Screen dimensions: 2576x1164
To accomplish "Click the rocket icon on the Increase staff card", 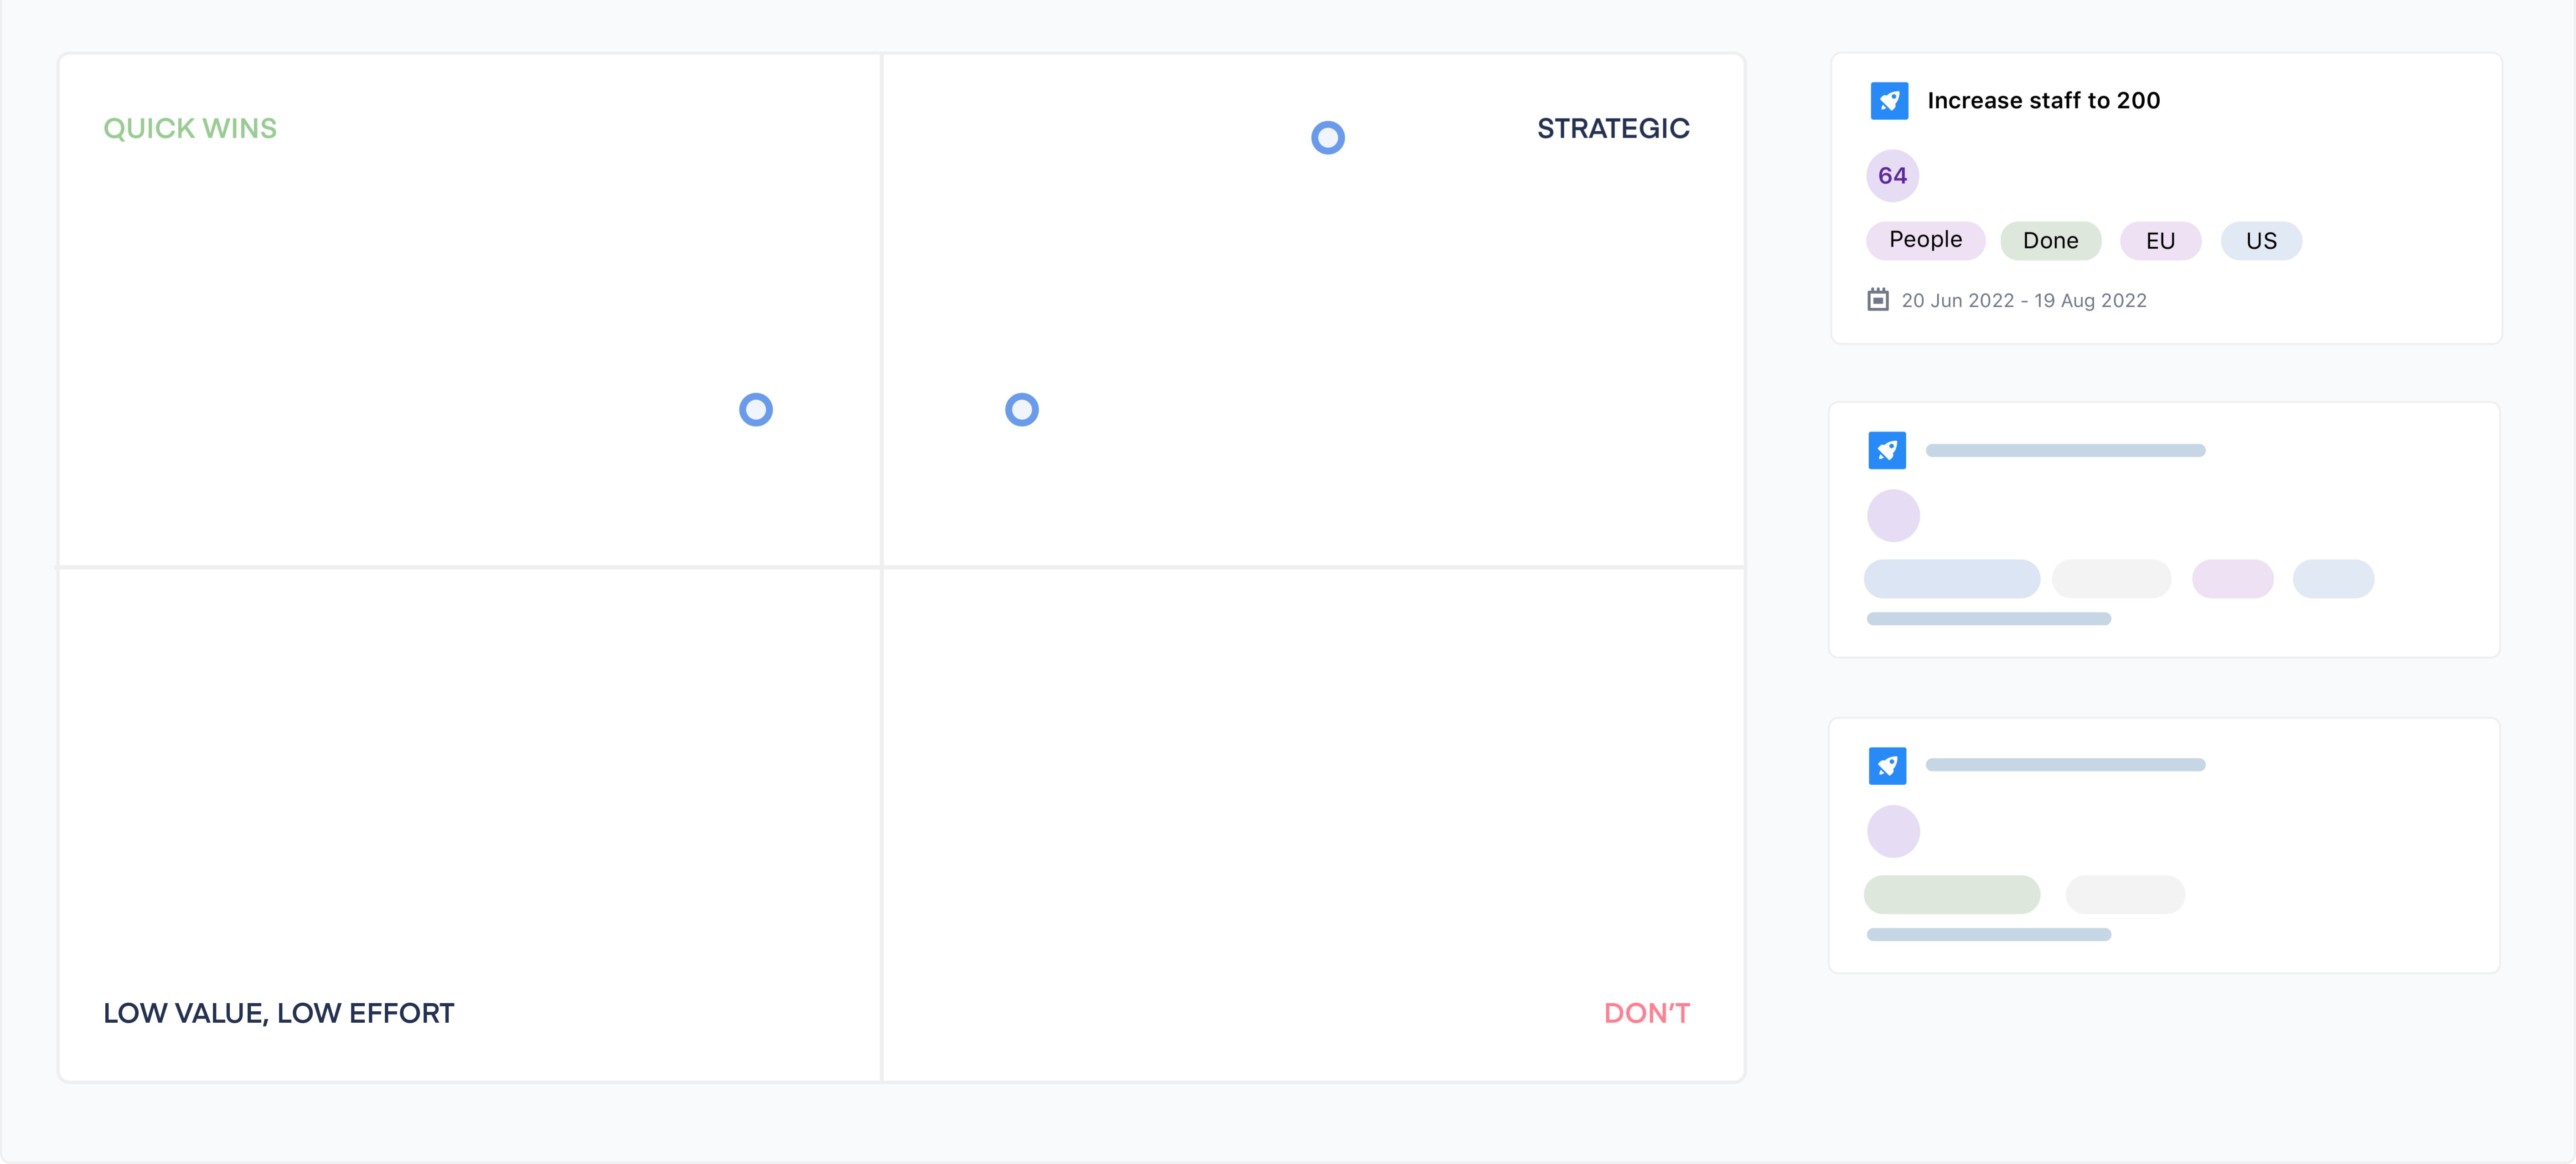I will coord(1890,100).
